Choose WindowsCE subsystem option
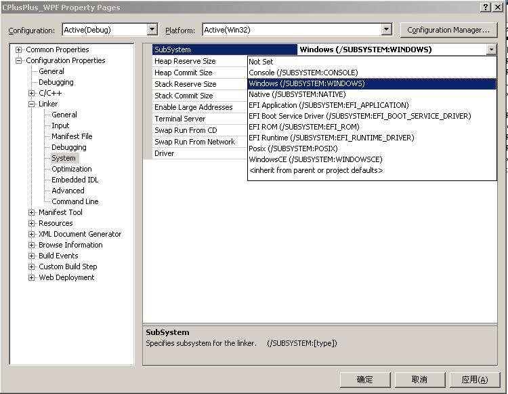This screenshot has width=508, height=394. pyautogui.click(x=372, y=159)
